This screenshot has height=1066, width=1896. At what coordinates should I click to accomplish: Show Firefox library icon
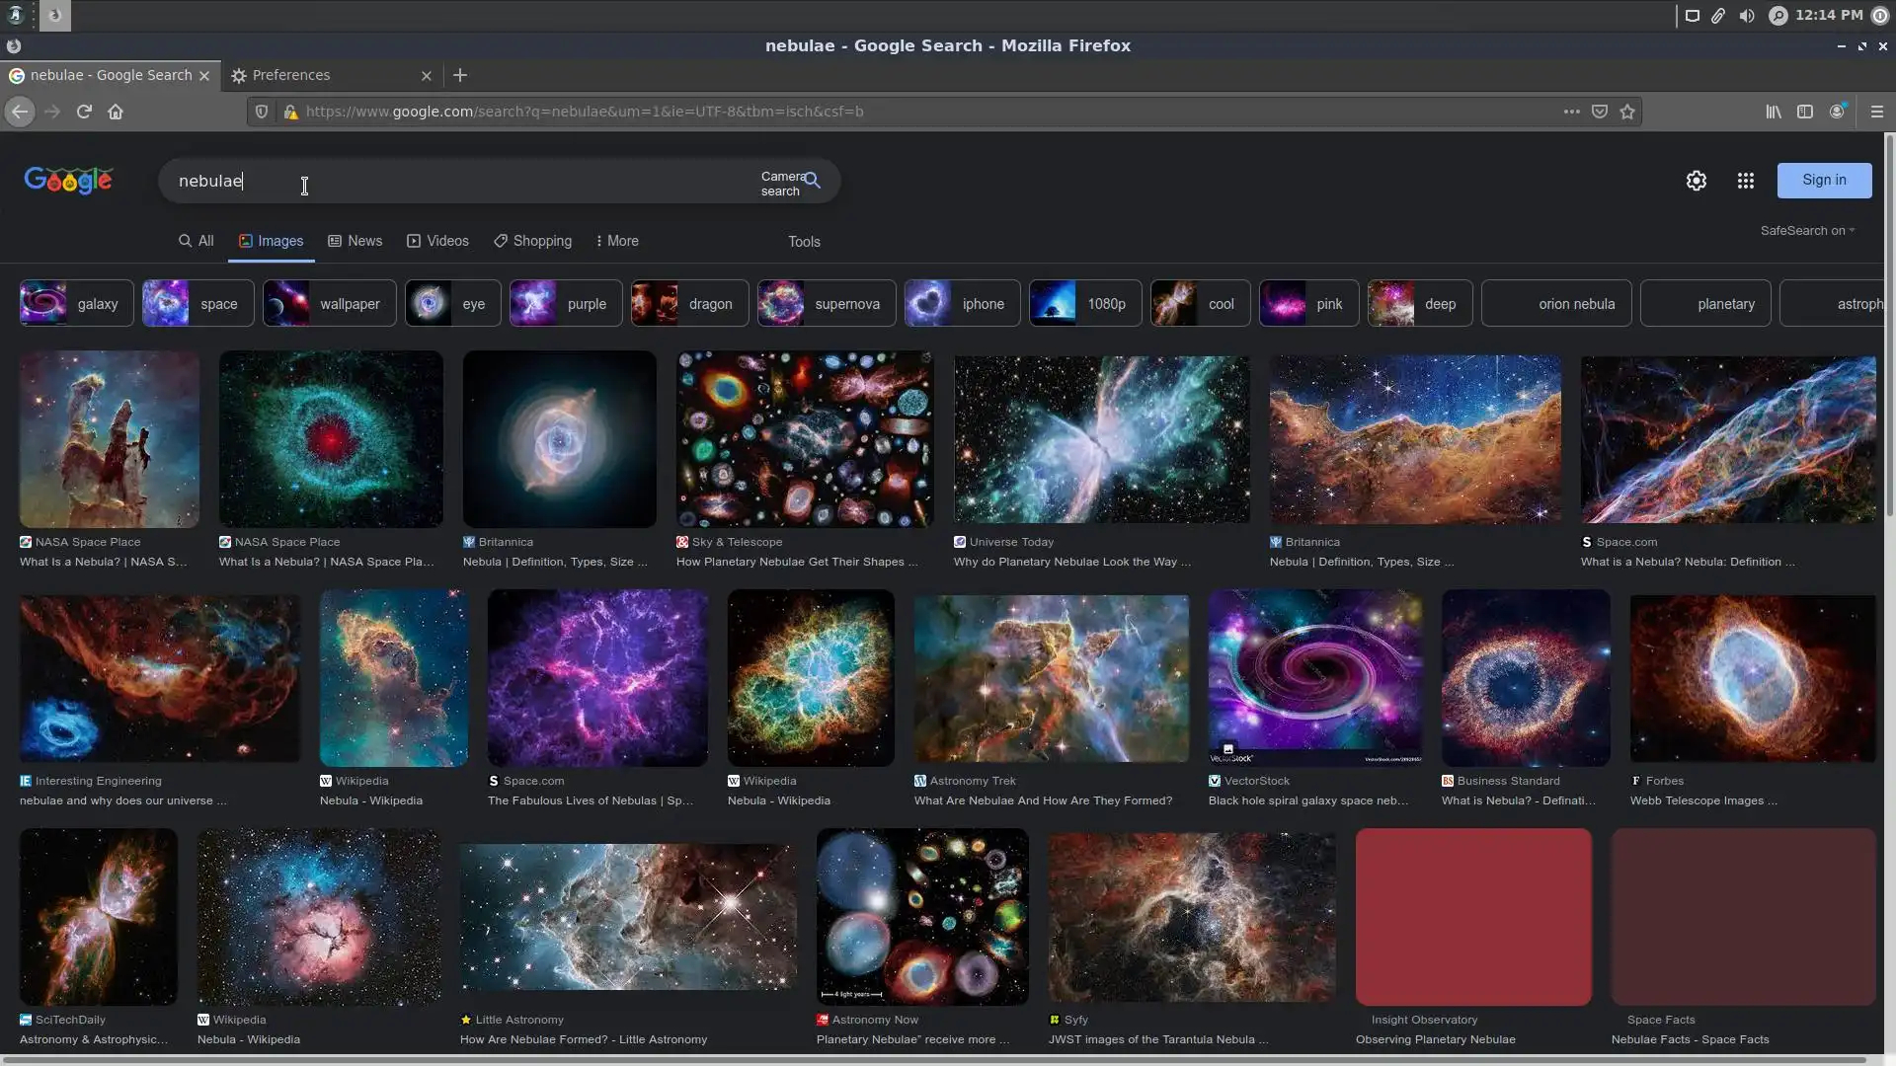(x=1774, y=112)
